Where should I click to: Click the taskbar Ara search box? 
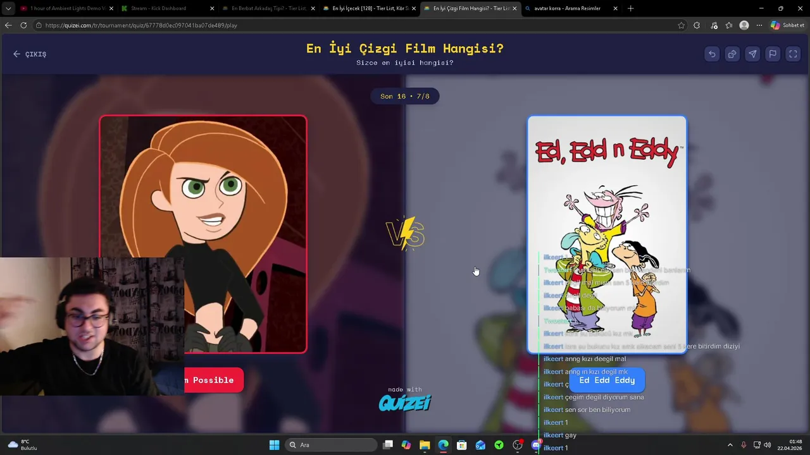[x=330, y=445]
